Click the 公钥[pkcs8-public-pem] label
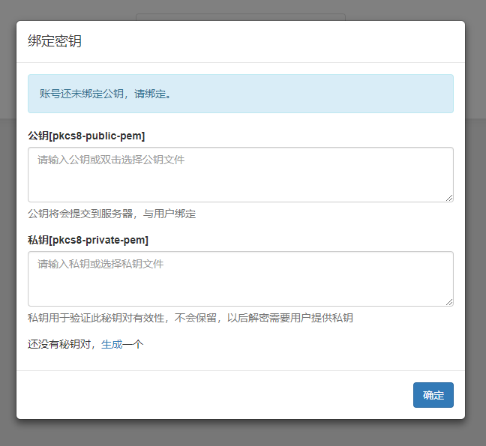 click(x=86, y=136)
